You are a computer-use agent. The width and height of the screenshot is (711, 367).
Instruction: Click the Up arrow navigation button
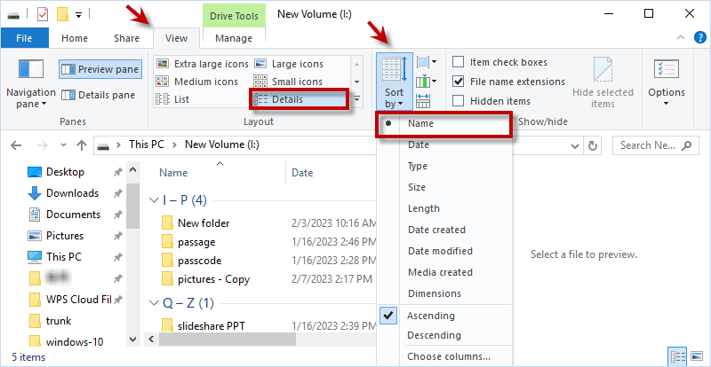click(81, 145)
